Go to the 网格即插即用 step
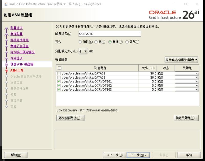Viewport: 205px width, 161px height. point(19,40)
